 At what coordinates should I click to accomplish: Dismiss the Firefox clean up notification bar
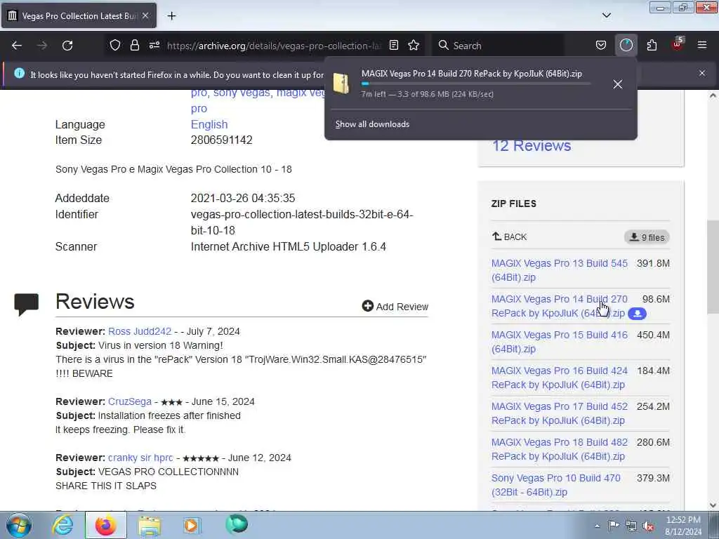(702, 73)
